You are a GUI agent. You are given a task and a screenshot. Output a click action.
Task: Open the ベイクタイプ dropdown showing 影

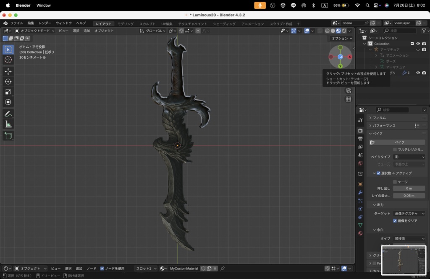[408, 157]
